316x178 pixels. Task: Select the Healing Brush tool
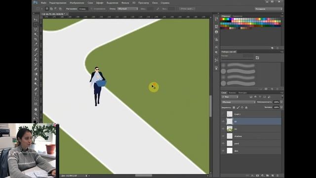[x=36, y=49]
